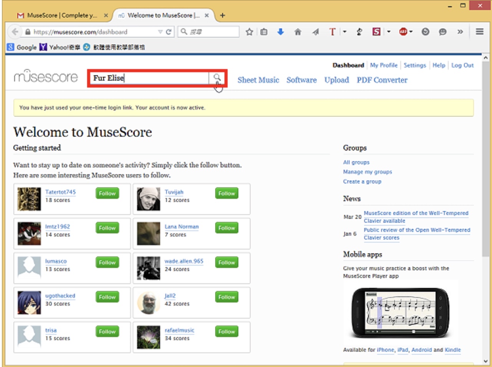
Task: Open the Kindle app link
Action: 453,350
